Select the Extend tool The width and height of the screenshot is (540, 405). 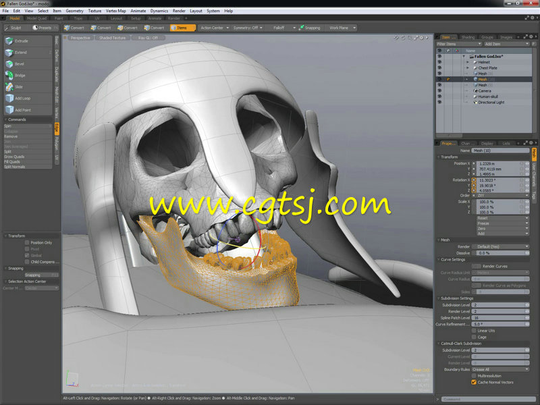point(28,53)
